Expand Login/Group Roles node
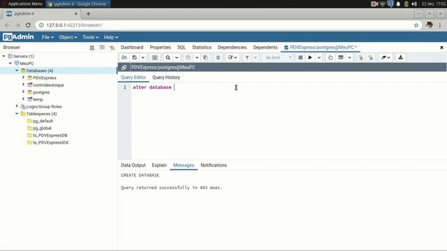Screen dimensions: 447x251 (x=17, y=106)
